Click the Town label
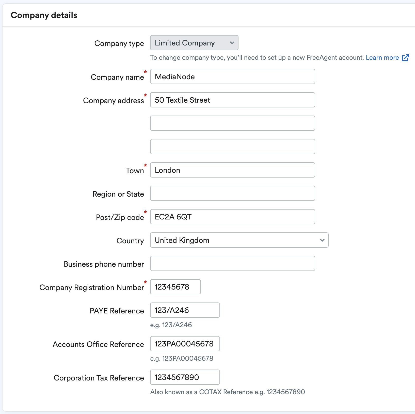 click(x=135, y=171)
